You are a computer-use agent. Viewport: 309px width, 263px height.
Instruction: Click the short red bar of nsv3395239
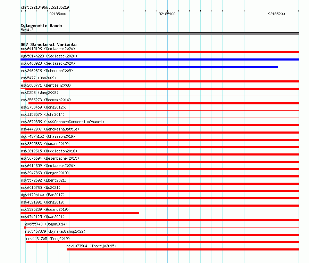pos(80,213)
